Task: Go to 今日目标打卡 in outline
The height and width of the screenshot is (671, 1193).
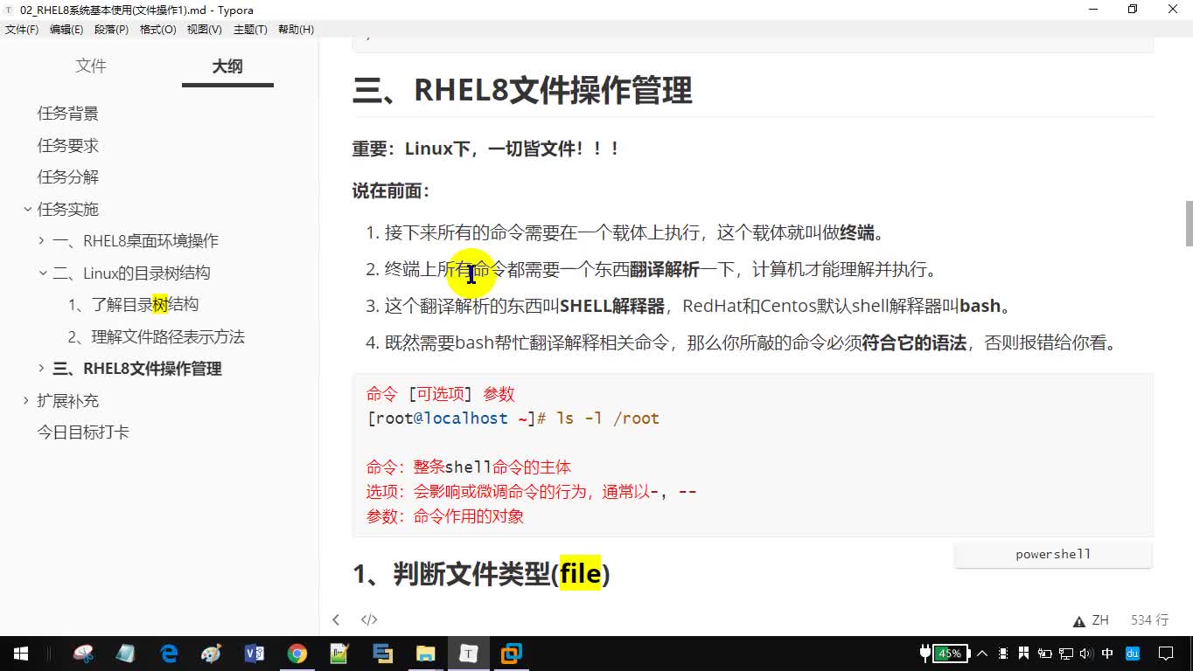Action: [x=83, y=432]
